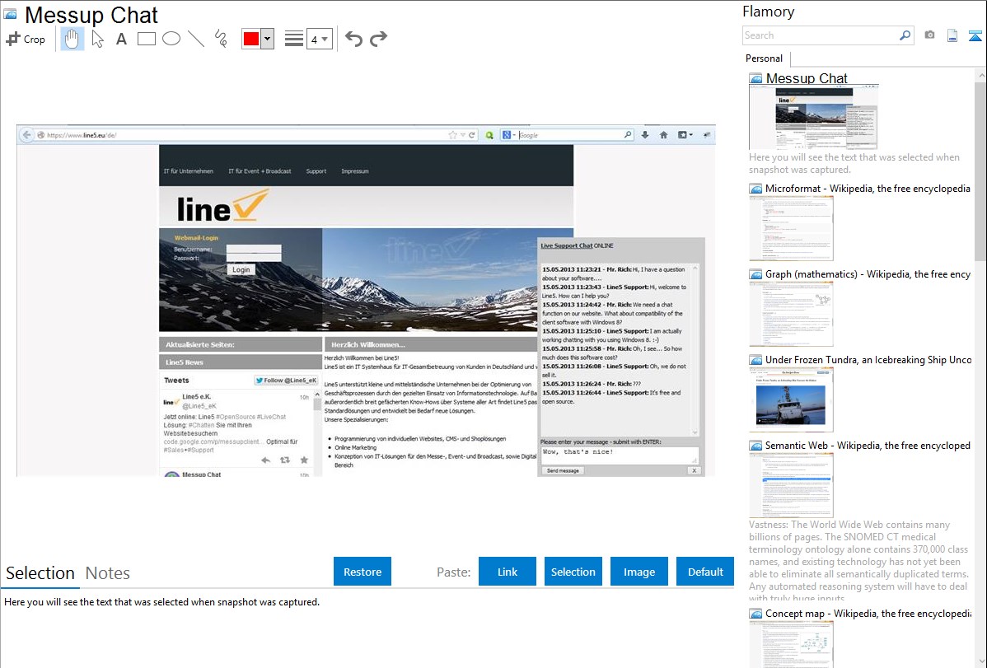Click the Default paste button
Viewport: 987px width, 668px height.
pos(705,571)
